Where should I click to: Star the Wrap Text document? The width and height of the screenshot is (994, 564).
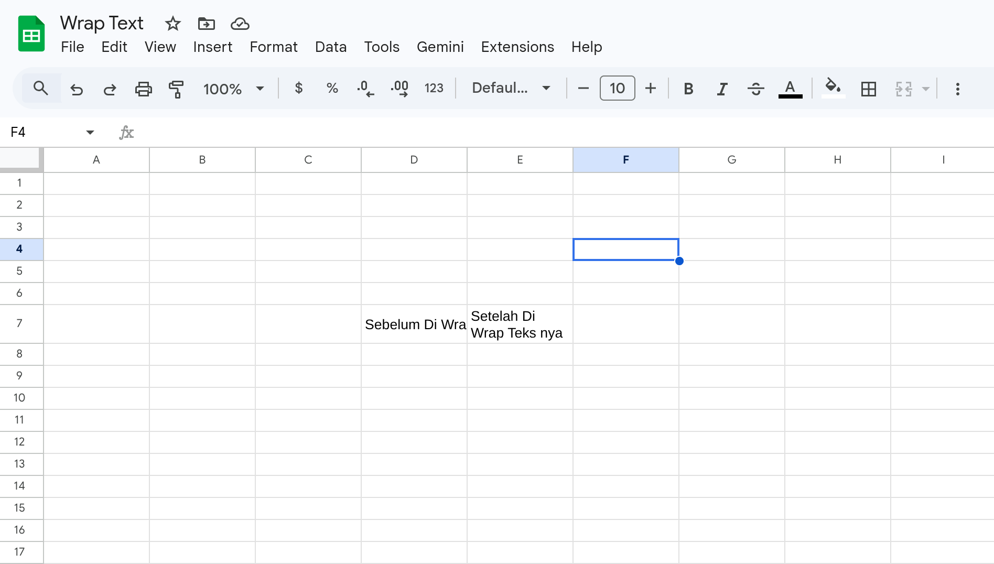pos(172,24)
